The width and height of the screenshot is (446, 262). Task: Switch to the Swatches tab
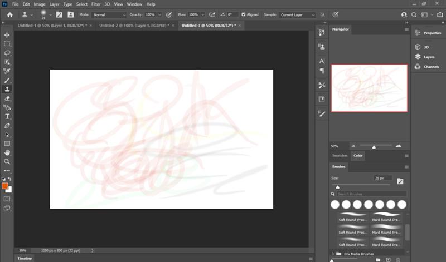(x=340, y=156)
